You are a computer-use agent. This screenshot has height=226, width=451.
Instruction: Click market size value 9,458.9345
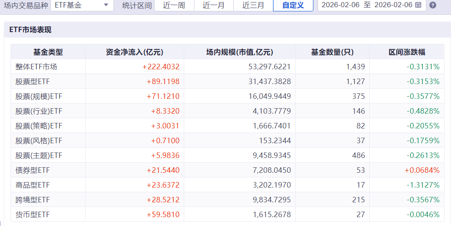[272, 155]
